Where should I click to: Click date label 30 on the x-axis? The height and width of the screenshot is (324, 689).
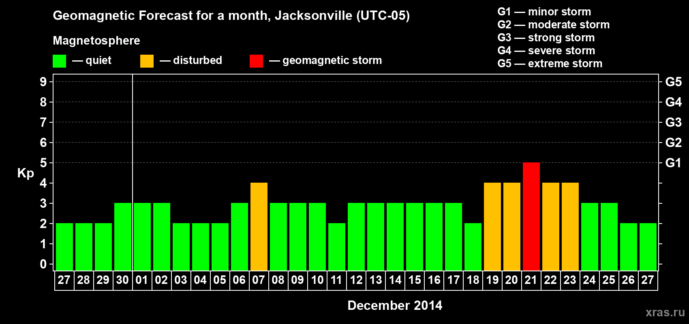click(x=122, y=280)
